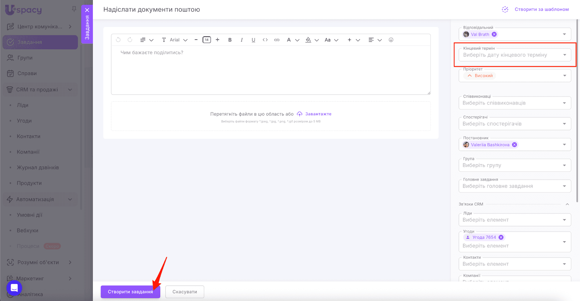Open the Головне завдання dropdown
The width and height of the screenshot is (580, 301).
tap(515, 186)
